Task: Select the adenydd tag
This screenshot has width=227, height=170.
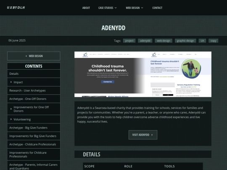Action: coord(145,41)
